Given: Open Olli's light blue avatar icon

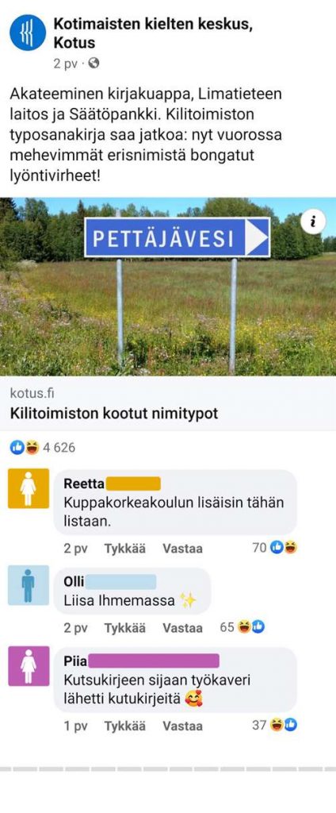Looking at the screenshot, I should coord(29,585).
